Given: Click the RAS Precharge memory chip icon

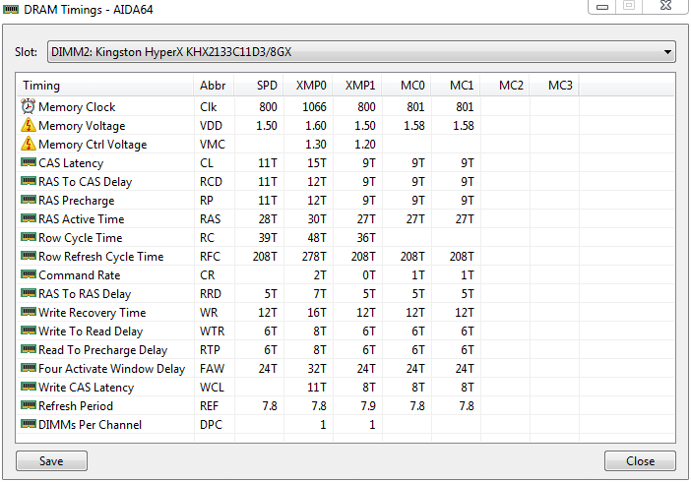Looking at the screenshot, I should point(28,201).
